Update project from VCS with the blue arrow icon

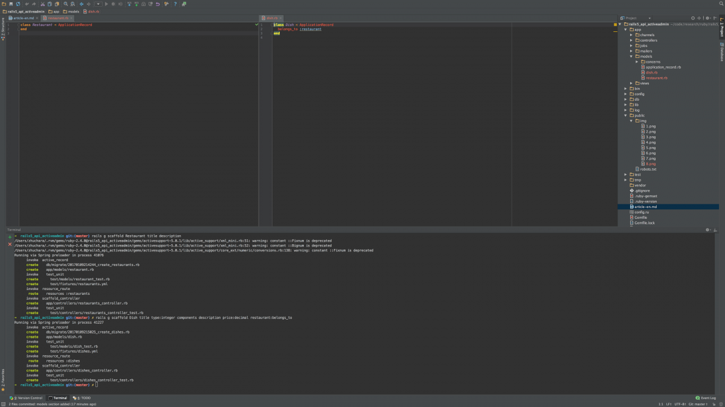130,5
